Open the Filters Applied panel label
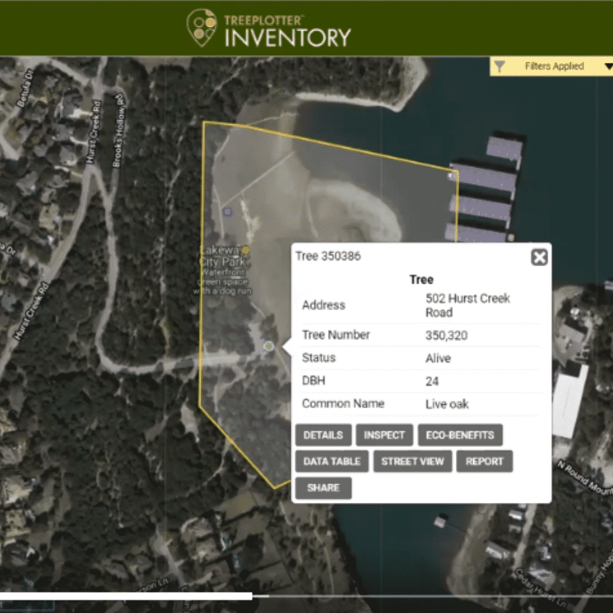The width and height of the screenshot is (613, 613). click(554, 66)
